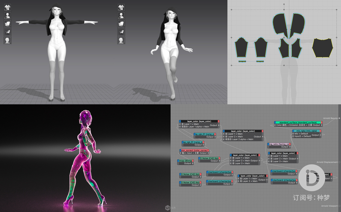Select the rightmost back bodice pattern piece
341x212 pixels.
pyautogui.click(x=323, y=48)
